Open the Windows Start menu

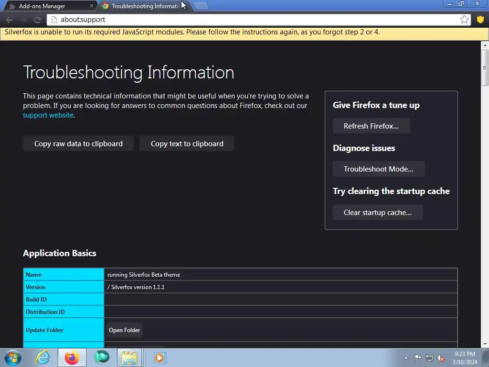pos(13,357)
